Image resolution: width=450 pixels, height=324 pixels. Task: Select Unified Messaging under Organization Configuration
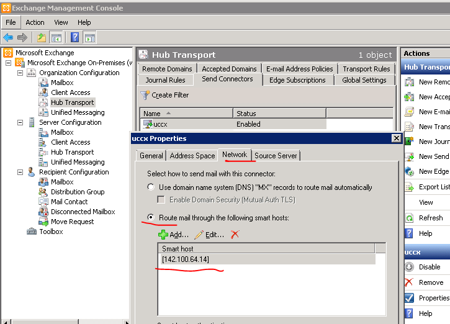pos(78,112)
